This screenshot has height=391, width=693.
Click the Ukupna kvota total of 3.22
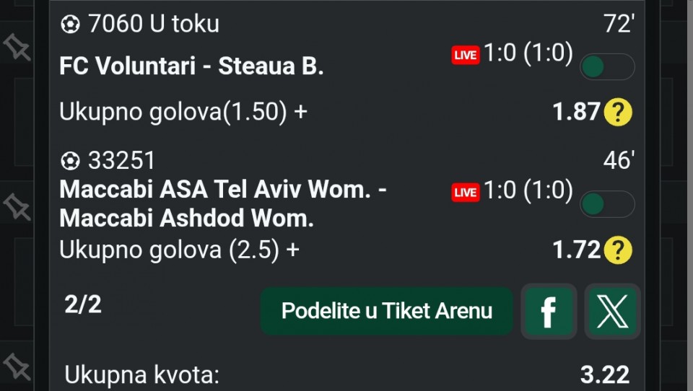pyautogui.click(x=604, y=375)
